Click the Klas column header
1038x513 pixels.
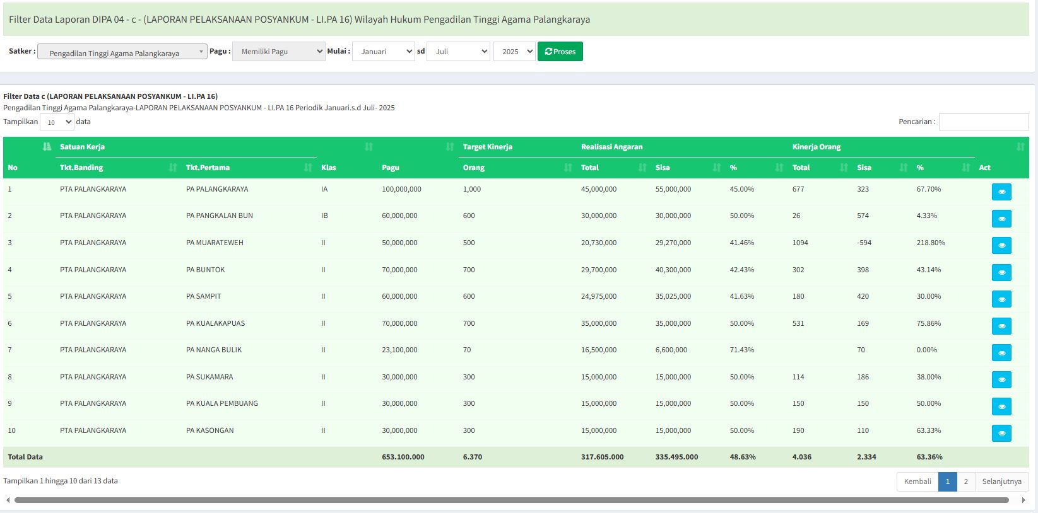coord(329,168)
